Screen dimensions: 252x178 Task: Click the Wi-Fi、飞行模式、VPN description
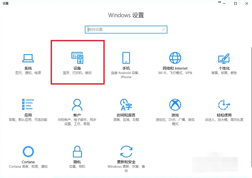pyautogui.click(x=175, y=73)
